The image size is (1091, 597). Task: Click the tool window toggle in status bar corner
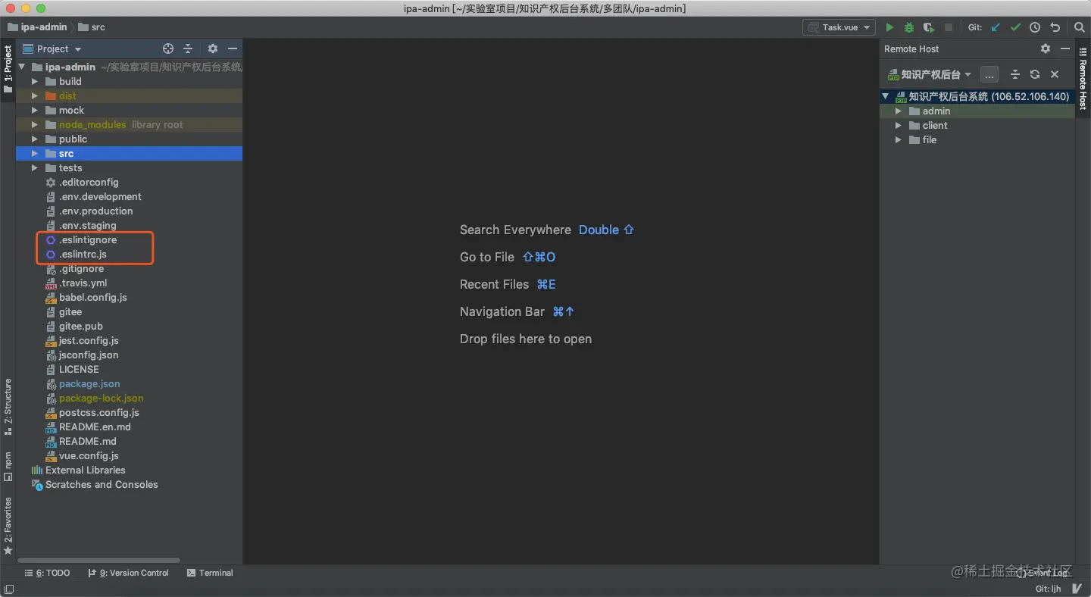tap(9, 589)
